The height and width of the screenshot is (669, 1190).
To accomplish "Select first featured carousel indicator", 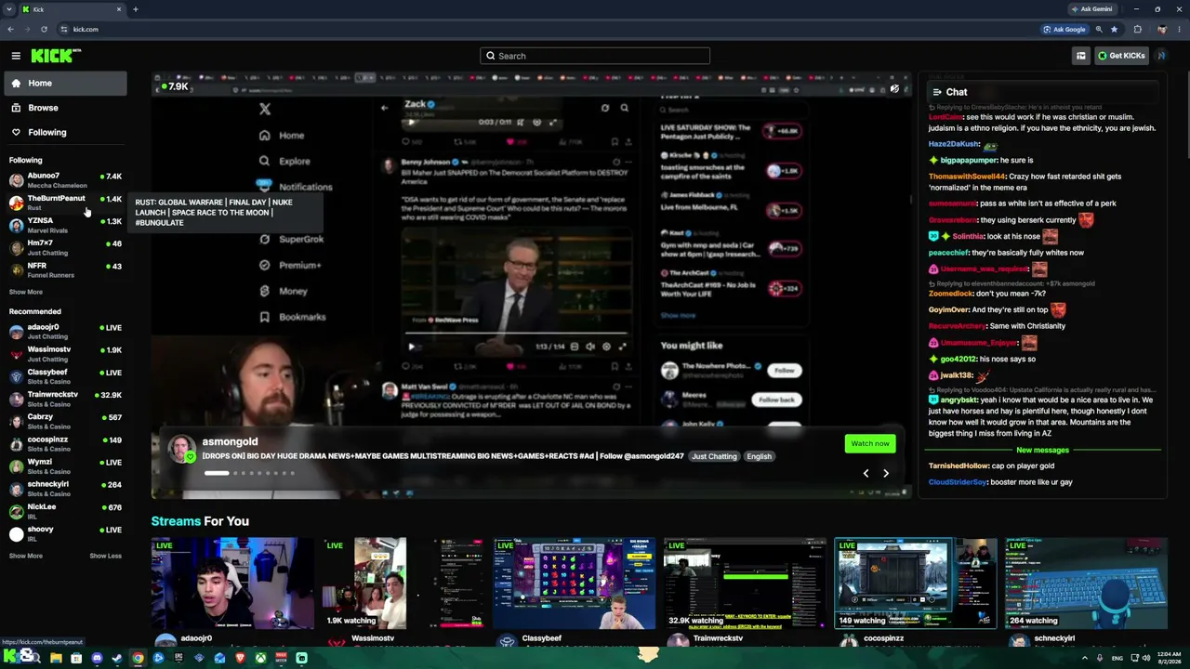I will click(217, 473).
